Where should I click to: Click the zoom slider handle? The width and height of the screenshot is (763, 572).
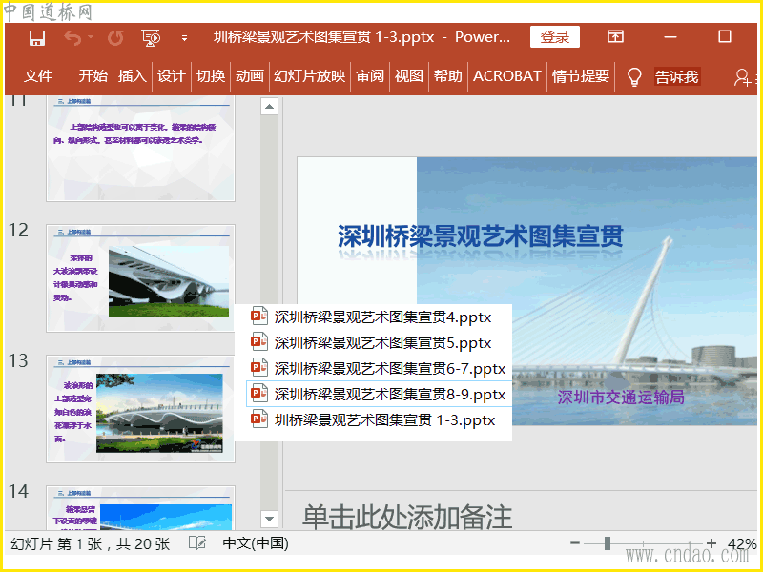(608, 543)
